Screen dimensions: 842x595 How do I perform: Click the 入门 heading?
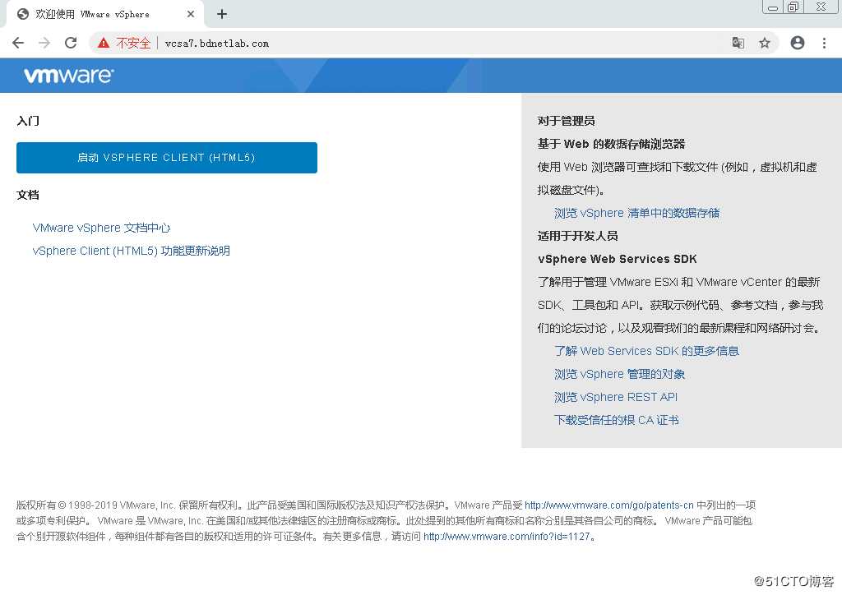coord(28,121)
